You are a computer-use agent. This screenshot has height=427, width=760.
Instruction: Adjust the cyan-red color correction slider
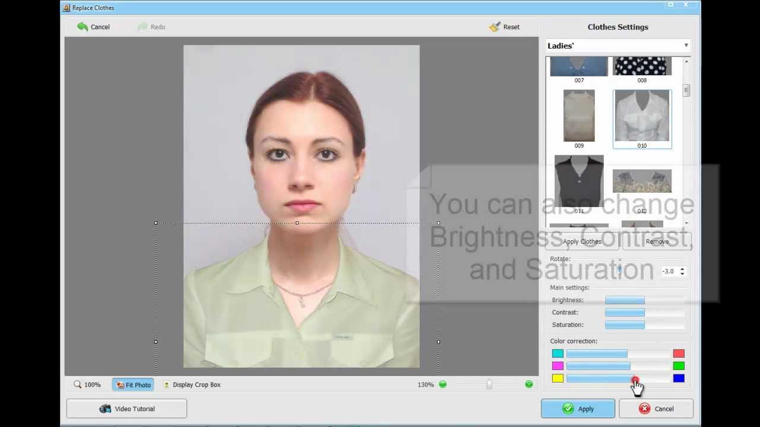(618, 353)
